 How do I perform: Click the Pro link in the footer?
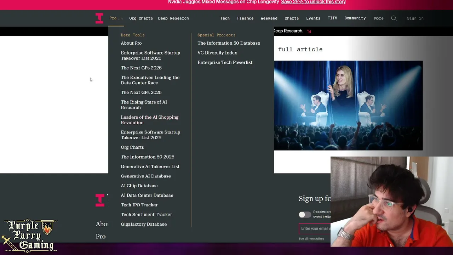pos(101,236)
